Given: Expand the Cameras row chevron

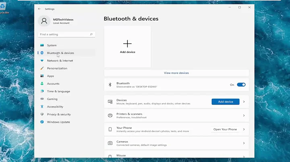Looking at the screenshot, I should click(244, 143).
